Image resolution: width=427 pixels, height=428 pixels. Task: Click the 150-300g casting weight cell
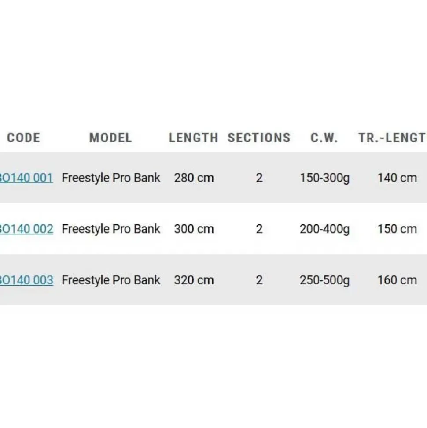(x=324, y=178)
